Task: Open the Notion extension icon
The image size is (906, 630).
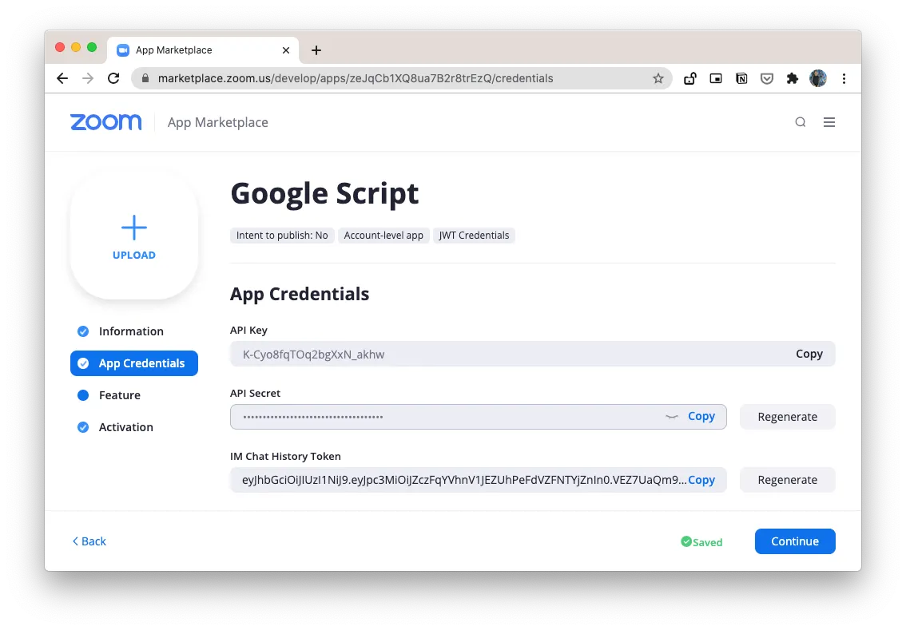Action: pos(741,78)
